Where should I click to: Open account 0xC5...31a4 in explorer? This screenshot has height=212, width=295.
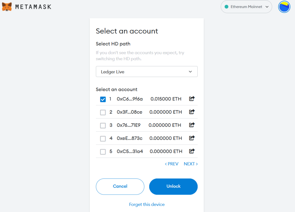point(192,151)
